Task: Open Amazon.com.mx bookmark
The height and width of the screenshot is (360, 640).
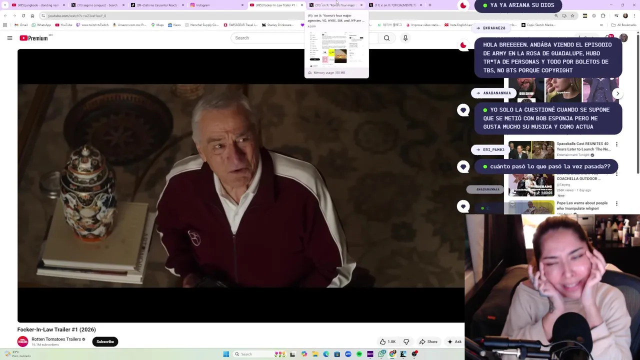Action: (x=129, y=25)
